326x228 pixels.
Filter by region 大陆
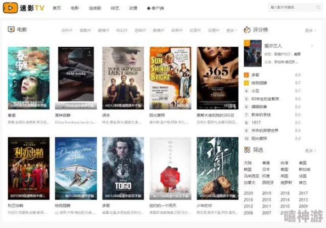click(x=248, y=163)
